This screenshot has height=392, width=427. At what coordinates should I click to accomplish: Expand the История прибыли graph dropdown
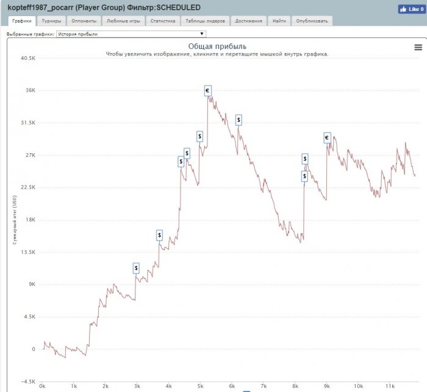click(x=131, y=34)
